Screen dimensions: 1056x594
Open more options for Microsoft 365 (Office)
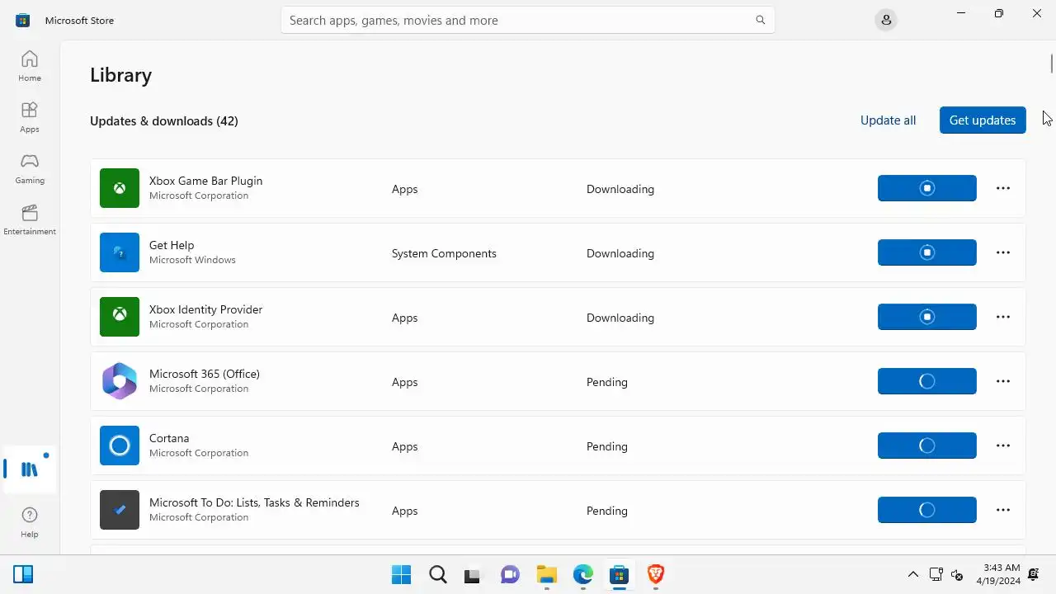[1003, 381]
